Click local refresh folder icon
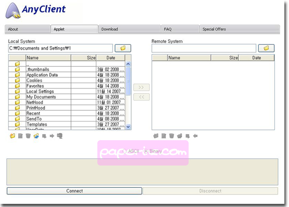This screenshot has width=289, height=207. 36,136
